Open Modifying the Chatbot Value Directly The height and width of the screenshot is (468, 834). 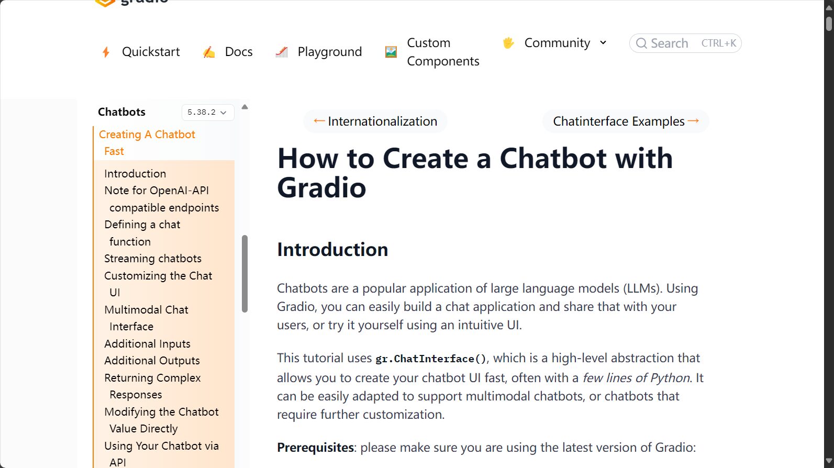tap(161, 420)
